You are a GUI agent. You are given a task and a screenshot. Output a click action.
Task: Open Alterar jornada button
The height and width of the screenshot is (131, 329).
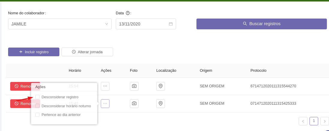click(x=87, y=52)
